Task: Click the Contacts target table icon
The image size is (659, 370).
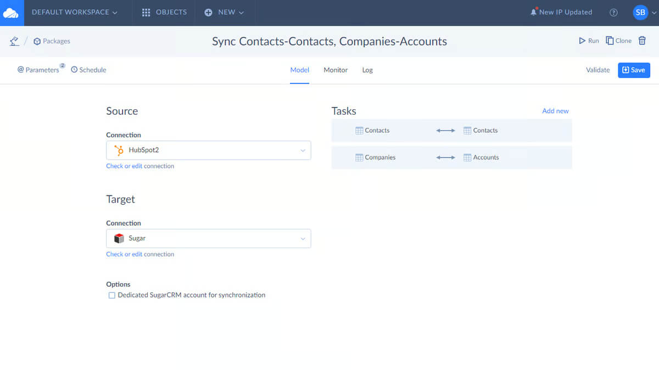Action: coord(467,131)
